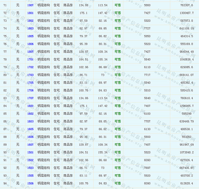Click room number 1703
Screen dimensions: 199x189
[x=30, y=75]
